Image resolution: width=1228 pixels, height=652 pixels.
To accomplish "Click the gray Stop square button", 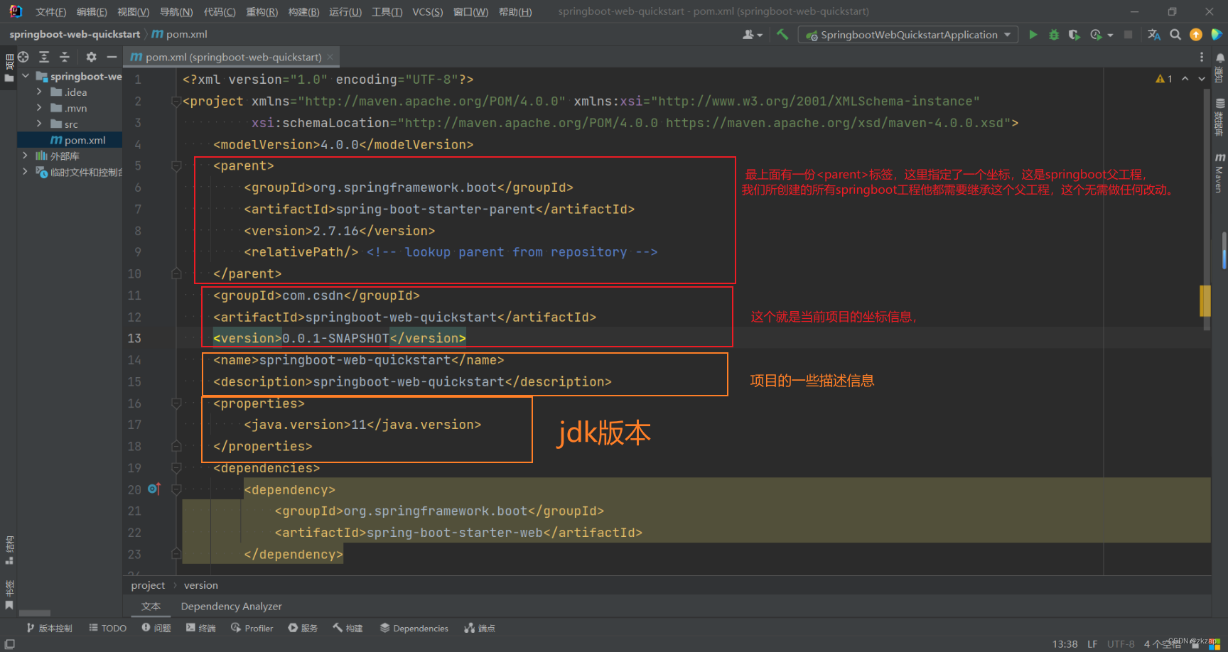I will click(x=1128, y=35).
